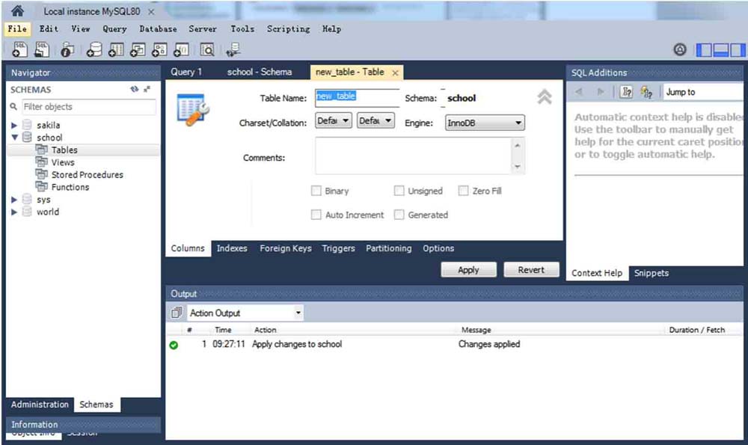Go to the Workbench home screen icon

click(18, 10)
